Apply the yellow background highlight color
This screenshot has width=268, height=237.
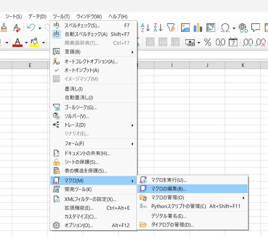35,43
